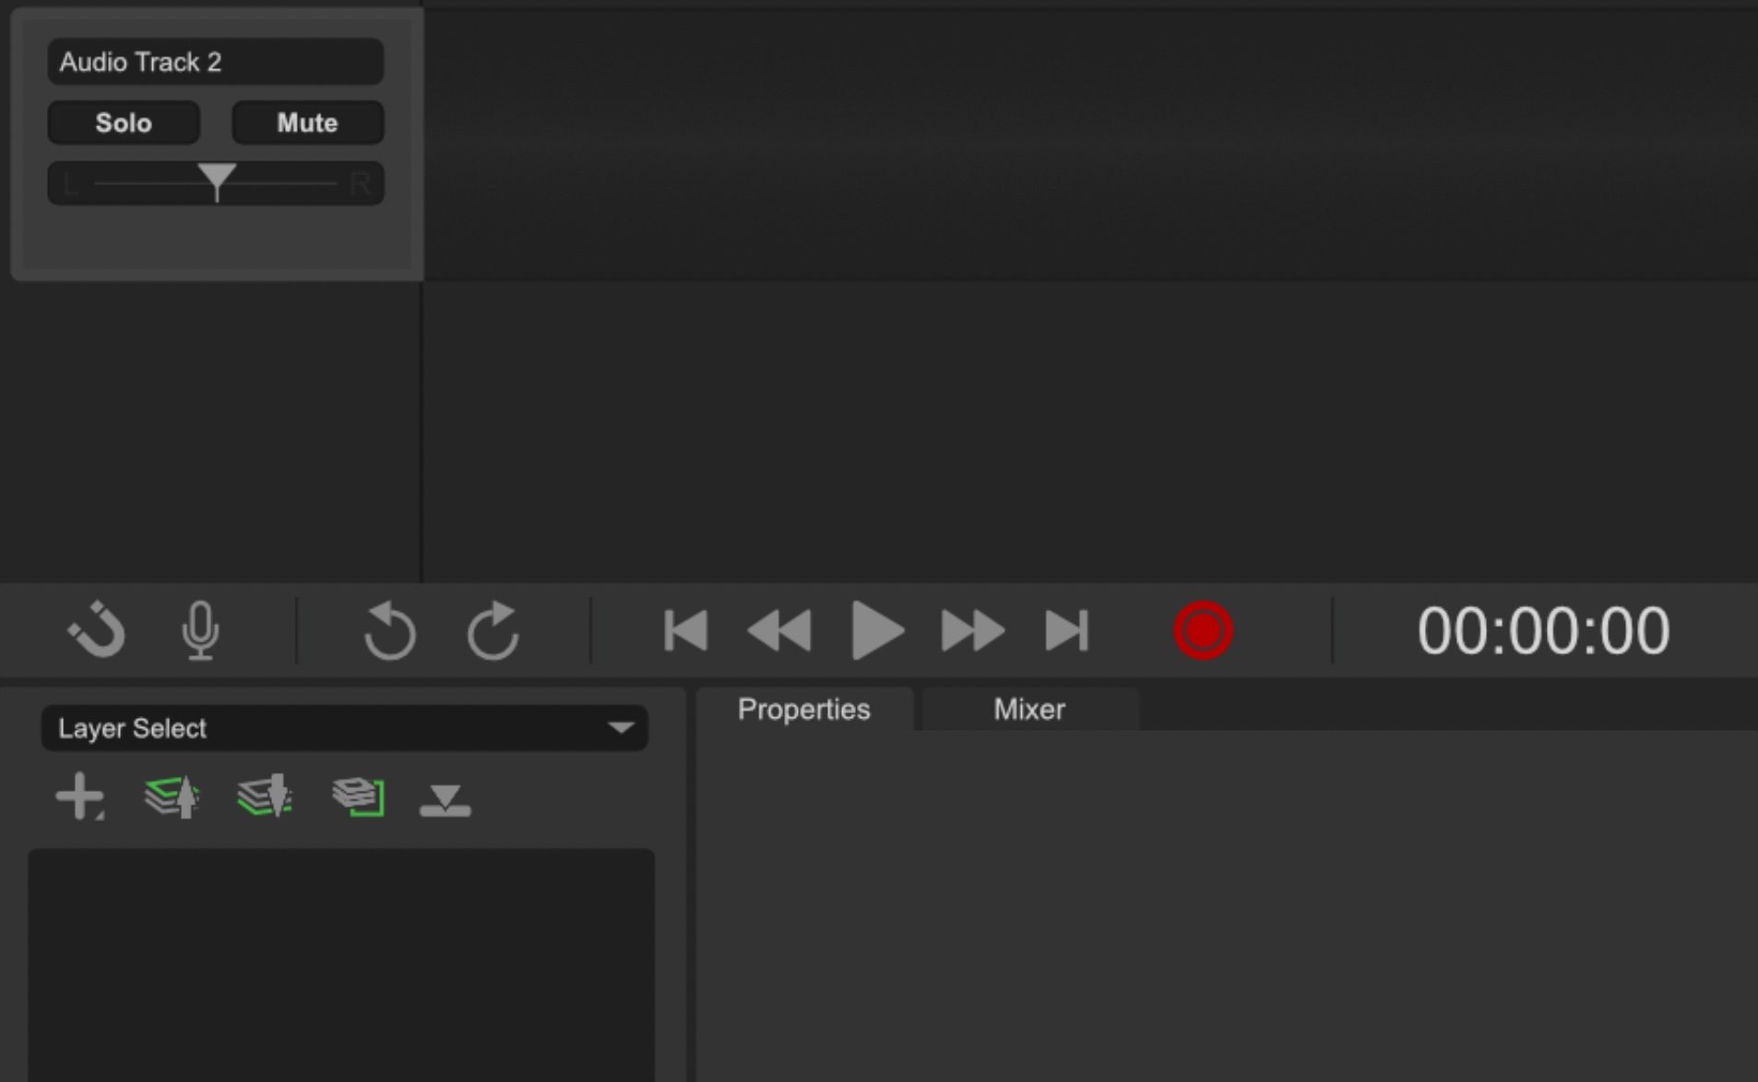Jump to end of timeline
This screenshot has height=1082, width=1758.
point(1067,630)
